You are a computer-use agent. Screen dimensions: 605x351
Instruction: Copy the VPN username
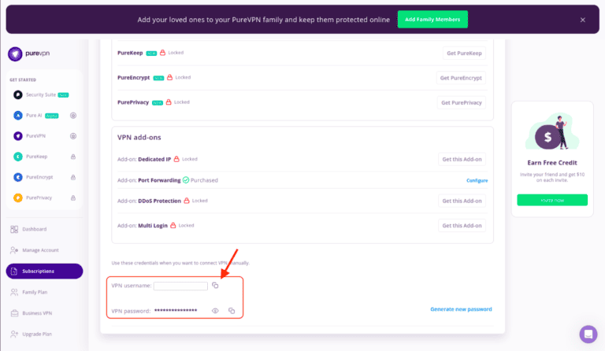click(x=215, y=286)
